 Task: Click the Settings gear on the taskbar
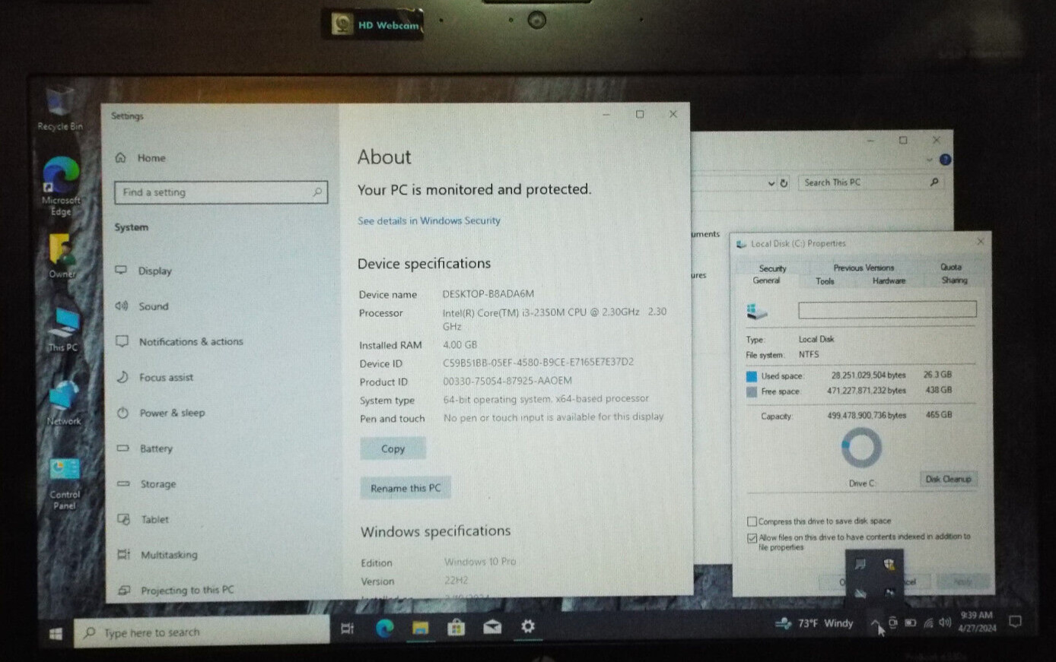[x=528, y=626]
